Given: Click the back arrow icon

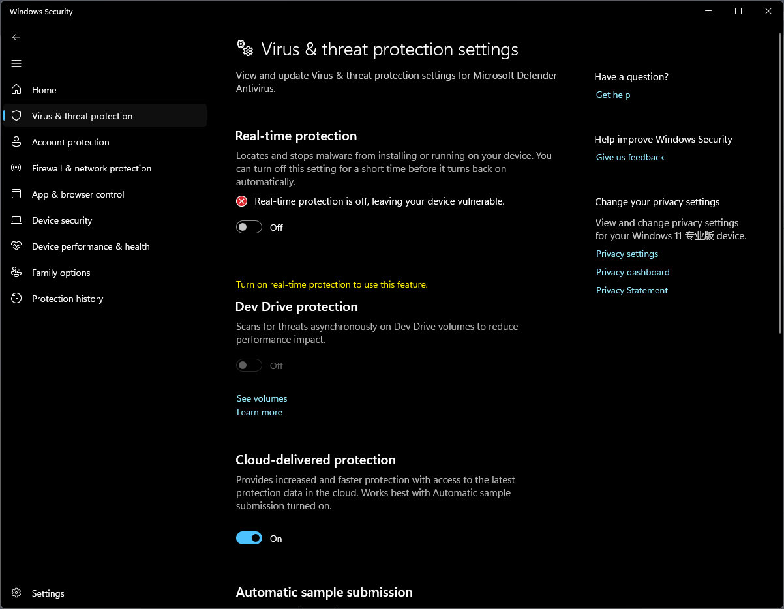Looking at the screenshot, I should pyautogui.click(x=16, y=37).
